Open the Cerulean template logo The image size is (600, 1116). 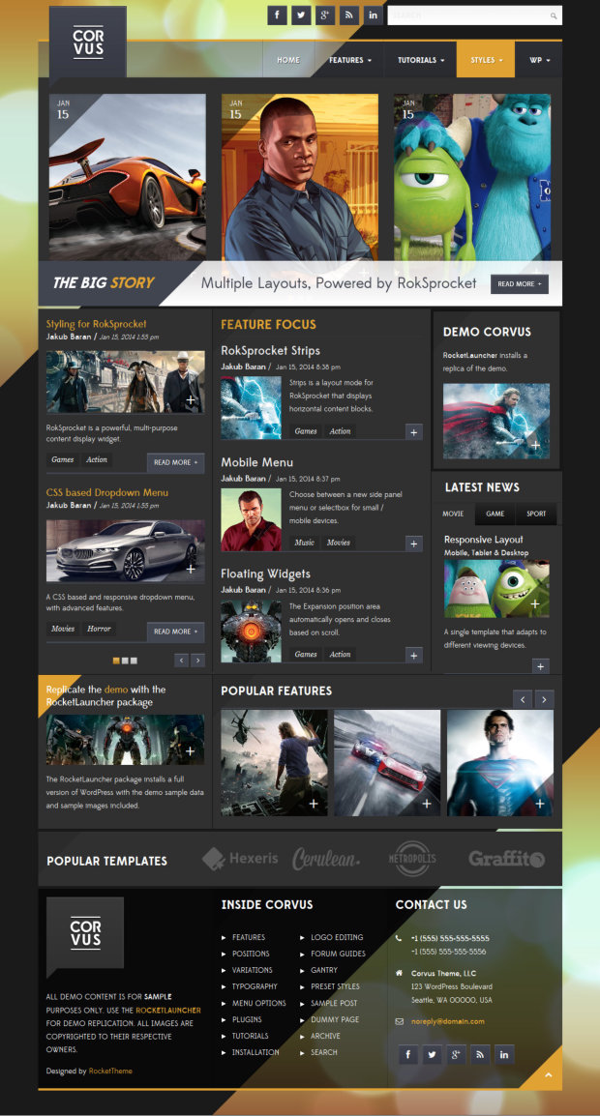tap(326, 859)
